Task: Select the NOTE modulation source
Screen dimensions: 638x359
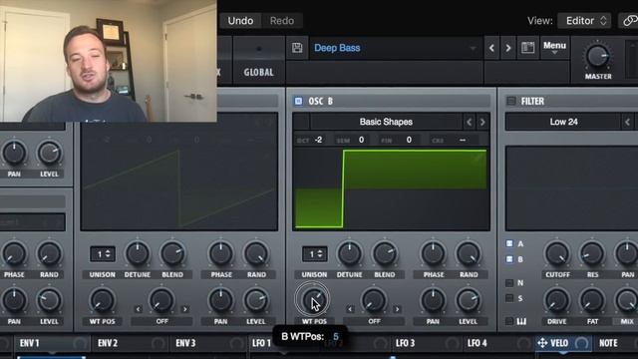Action: click(x=608, y=343)
